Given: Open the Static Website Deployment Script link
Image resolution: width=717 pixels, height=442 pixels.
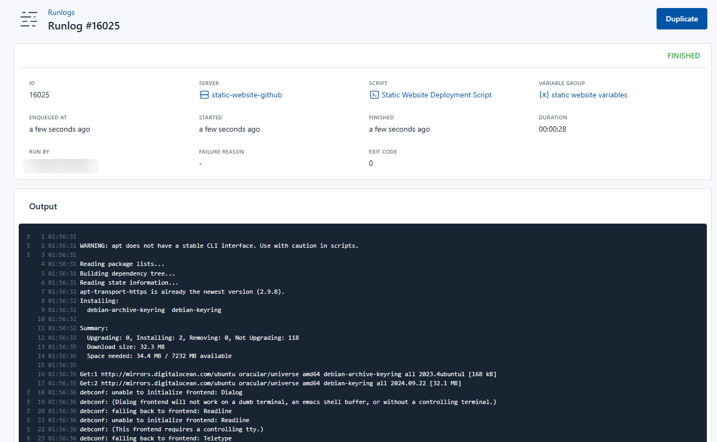Looking at the screenshot, I should [437, 95].
